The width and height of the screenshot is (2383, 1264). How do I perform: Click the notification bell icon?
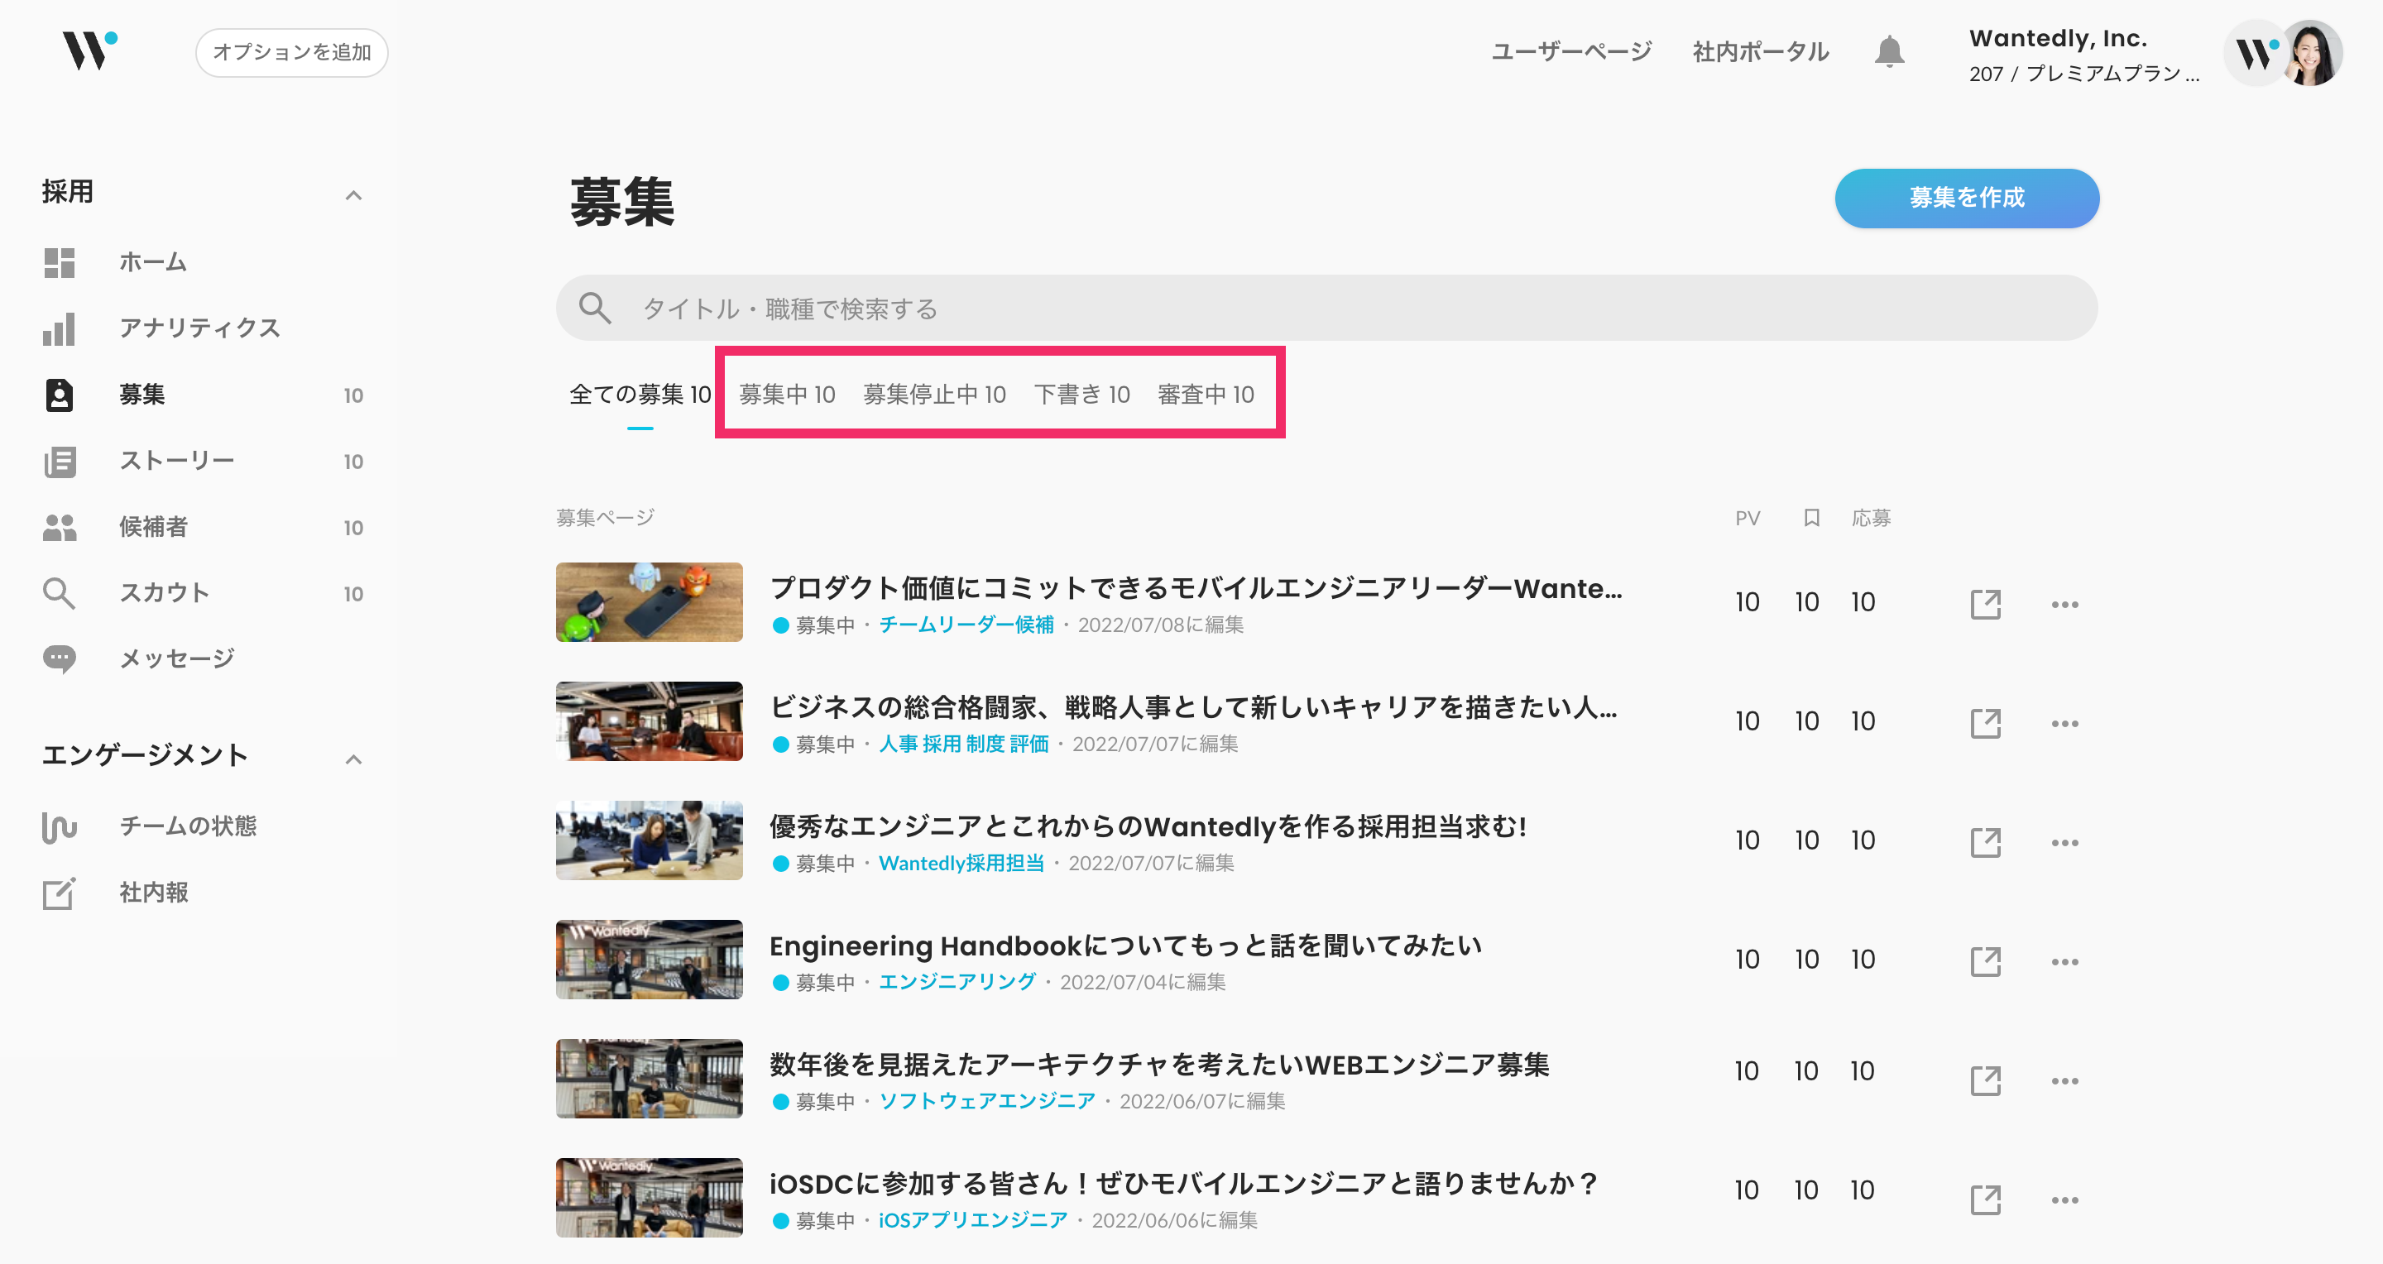click(1888, 52)
